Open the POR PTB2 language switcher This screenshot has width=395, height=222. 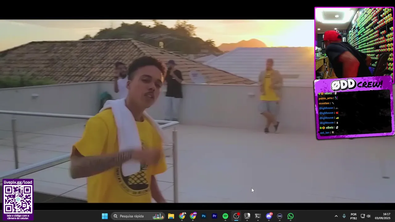pos(354,216)
